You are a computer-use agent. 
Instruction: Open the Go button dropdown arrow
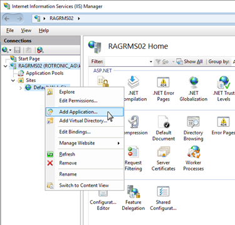coord(173,62)
